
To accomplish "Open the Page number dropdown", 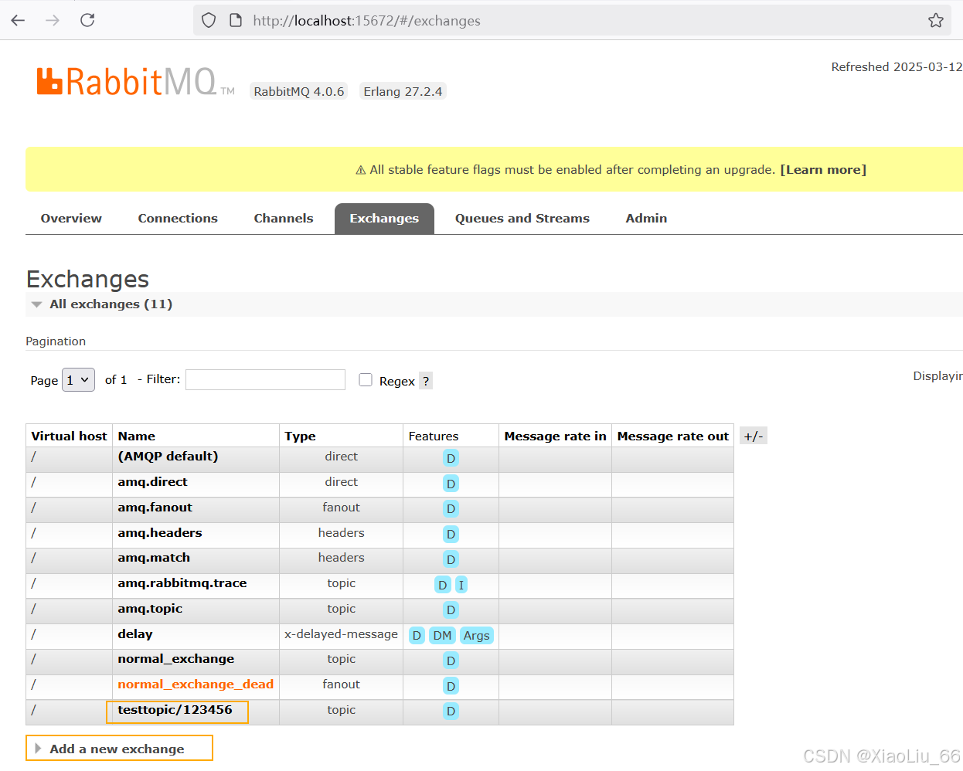I will (x=78, y=379).
